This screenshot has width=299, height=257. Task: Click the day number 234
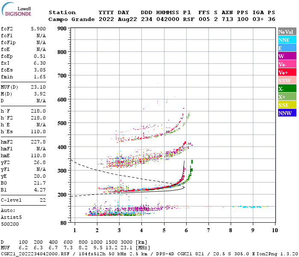click(147, 19)
